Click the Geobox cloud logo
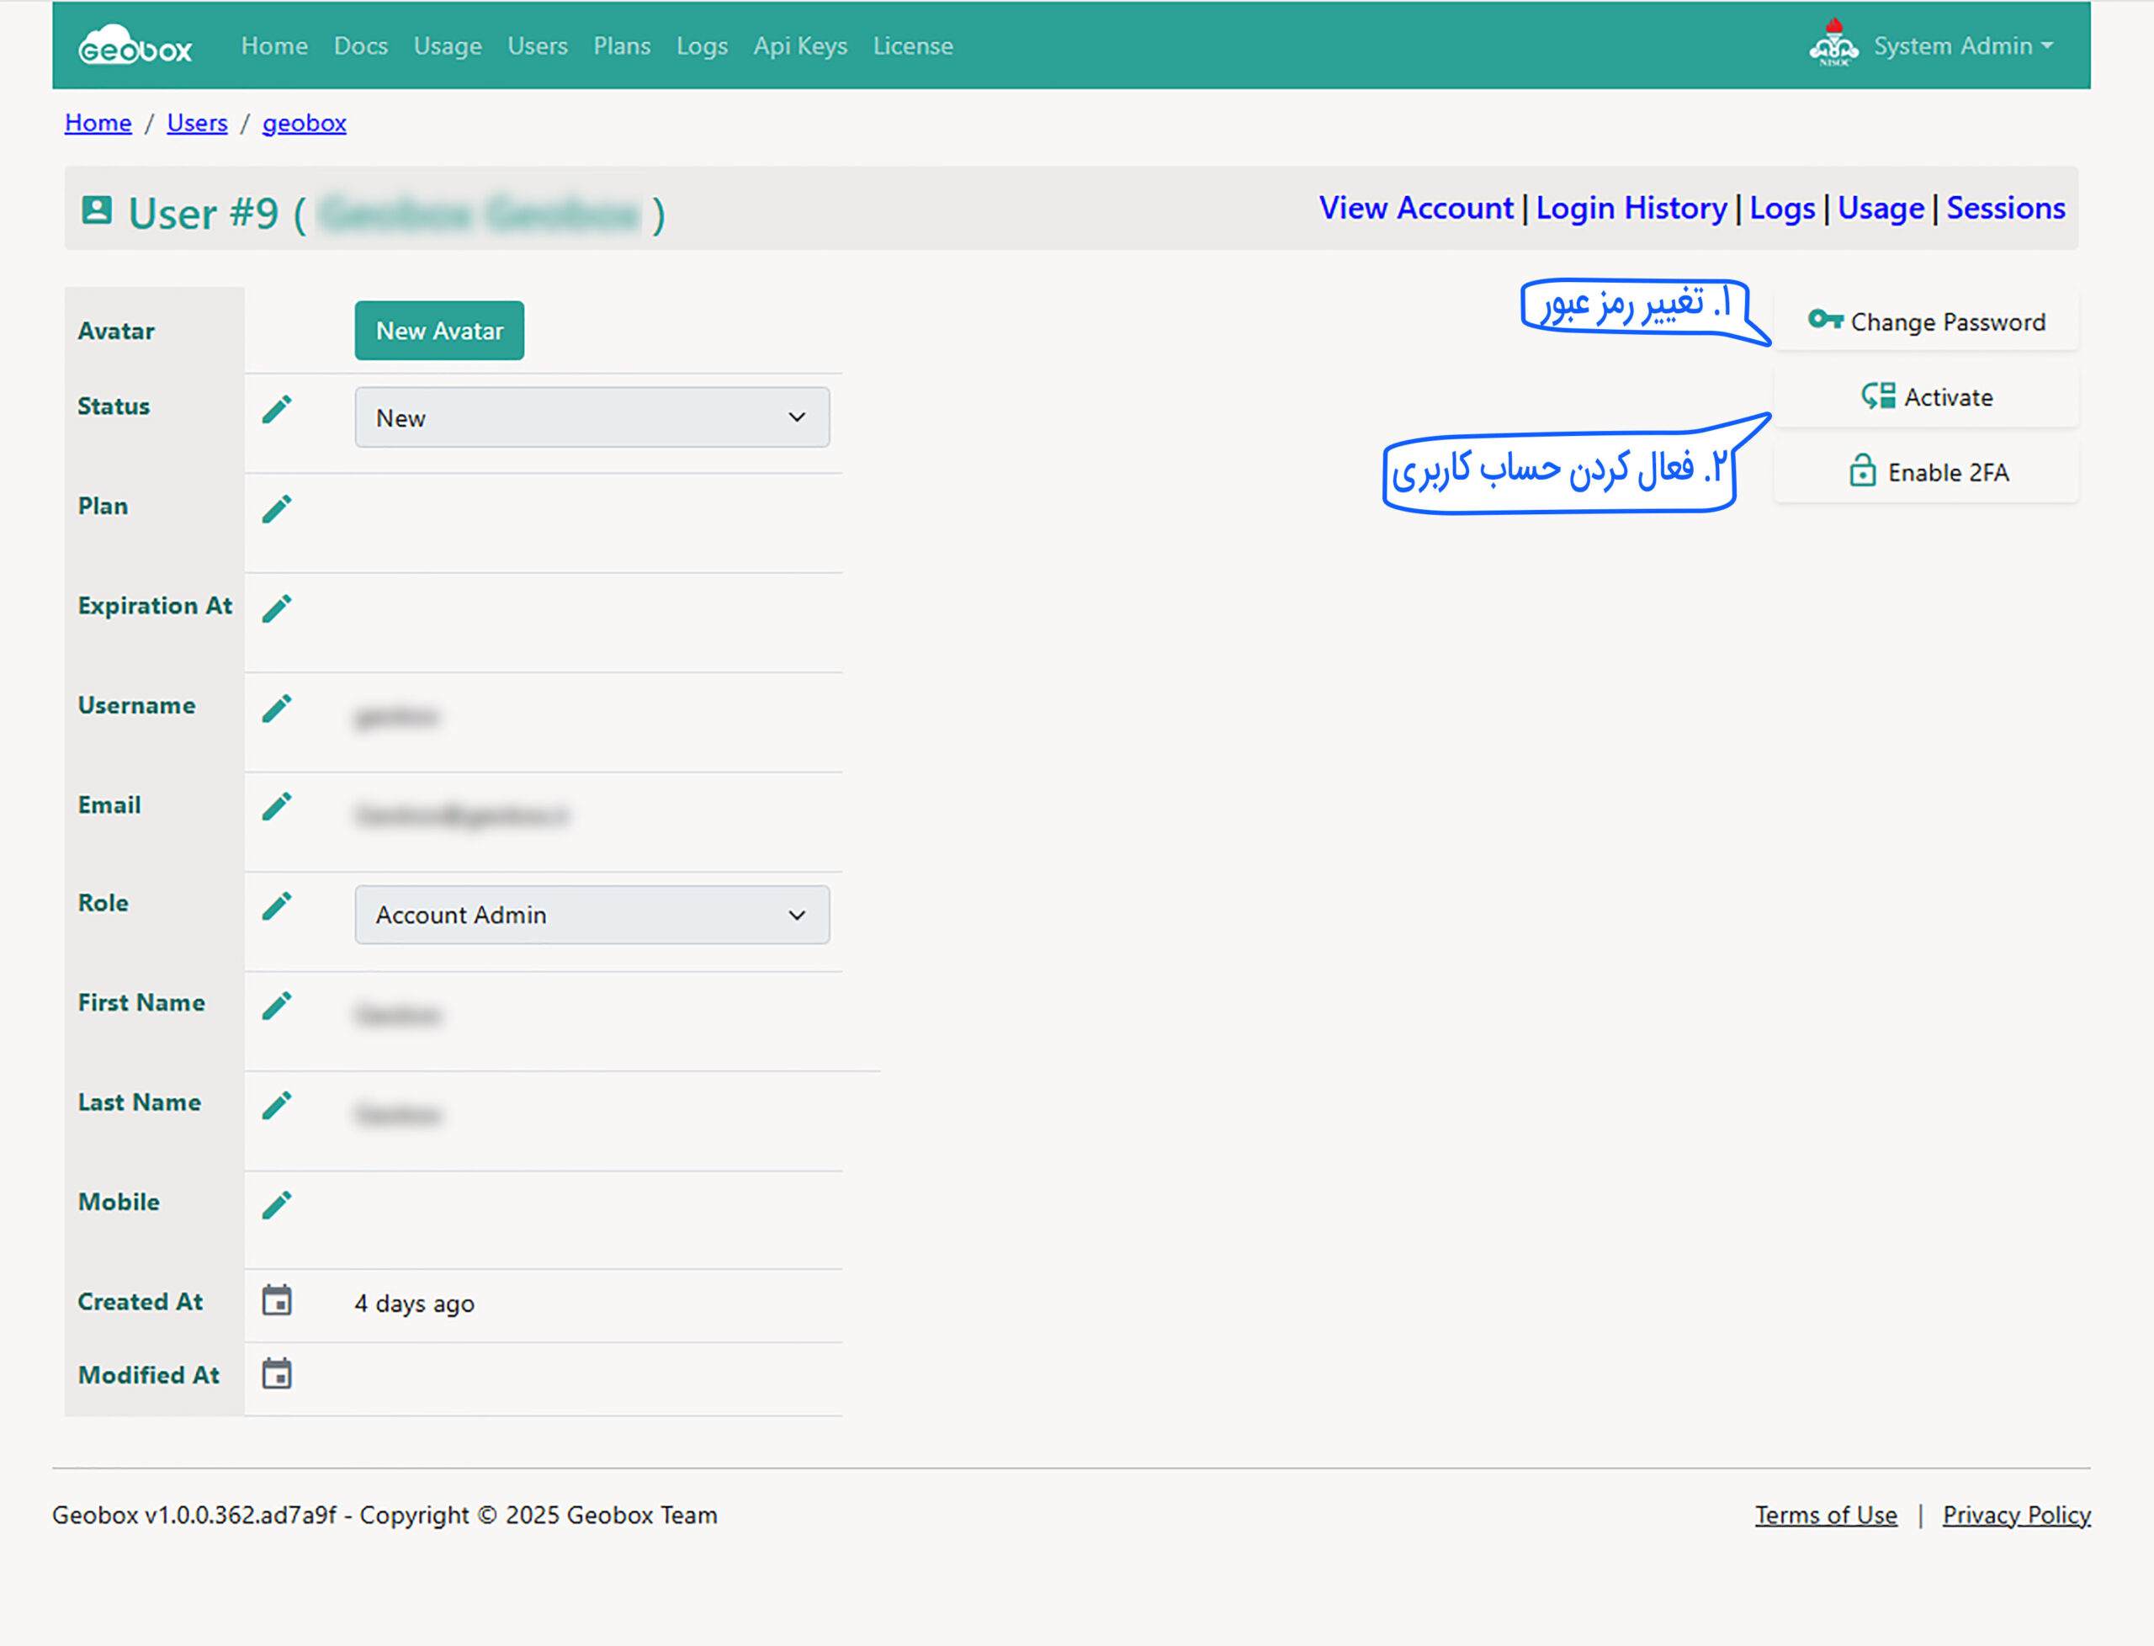 135,46
